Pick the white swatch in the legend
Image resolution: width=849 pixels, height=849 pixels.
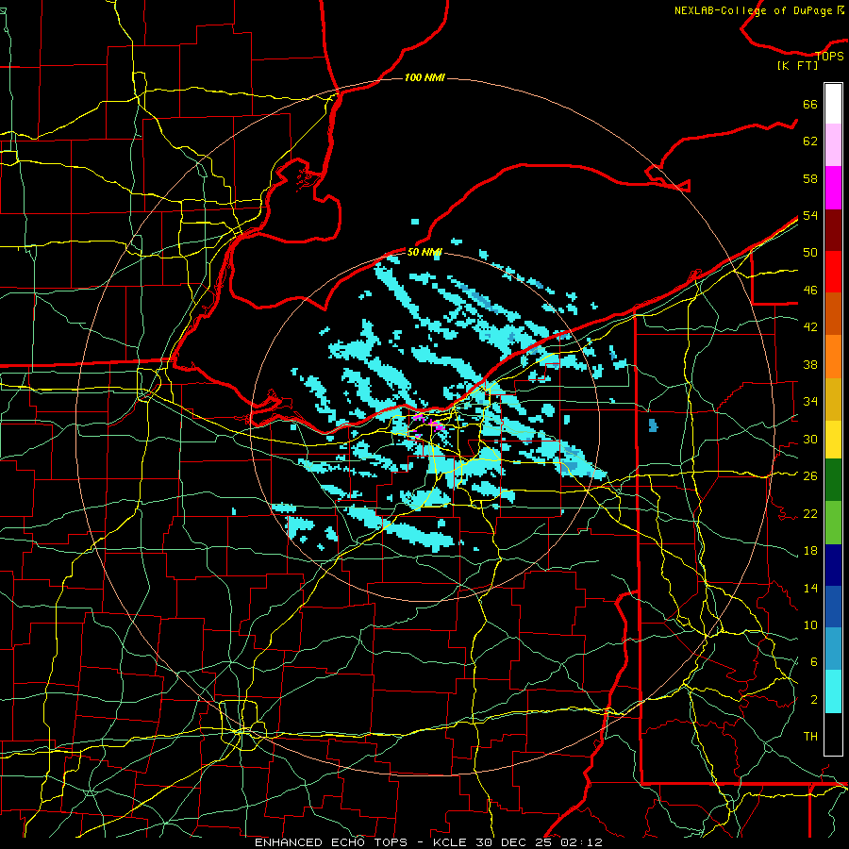tap(833, 104)
